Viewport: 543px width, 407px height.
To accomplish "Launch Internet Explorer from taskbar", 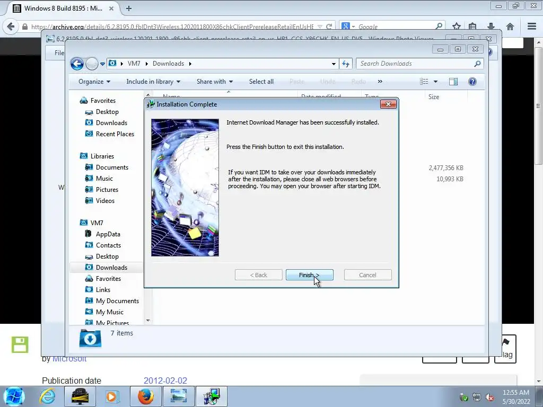I will click(47, 396).
